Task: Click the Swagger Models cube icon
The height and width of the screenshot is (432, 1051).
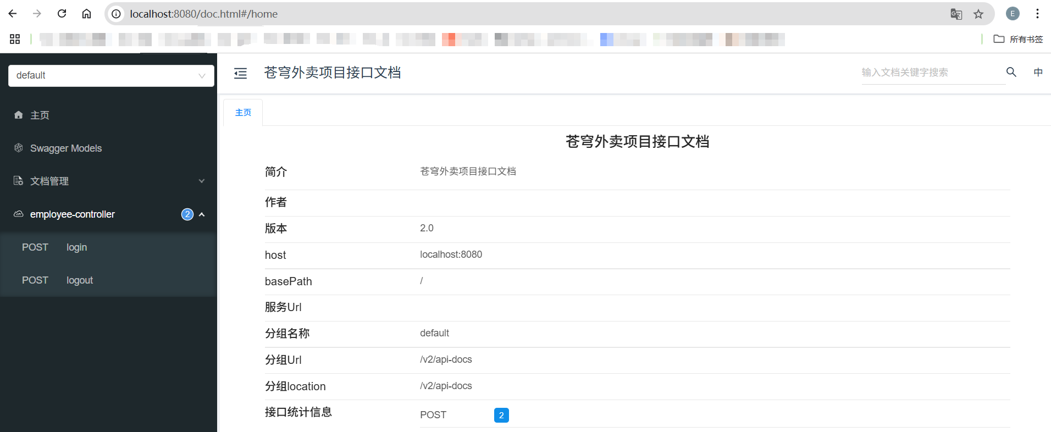Action: (x=19, y=148)
